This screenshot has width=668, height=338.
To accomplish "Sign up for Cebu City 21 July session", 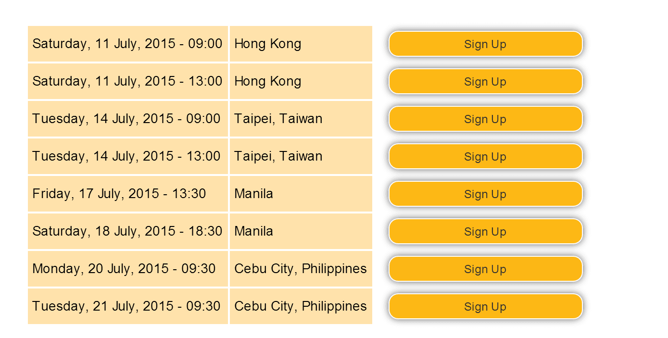I will tap(485, 306).
